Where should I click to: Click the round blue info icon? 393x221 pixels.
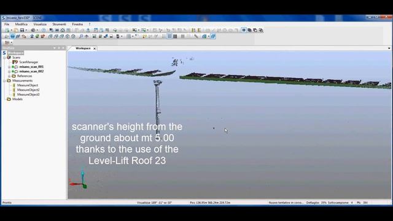pyautogui.click(x=44, y=30)
